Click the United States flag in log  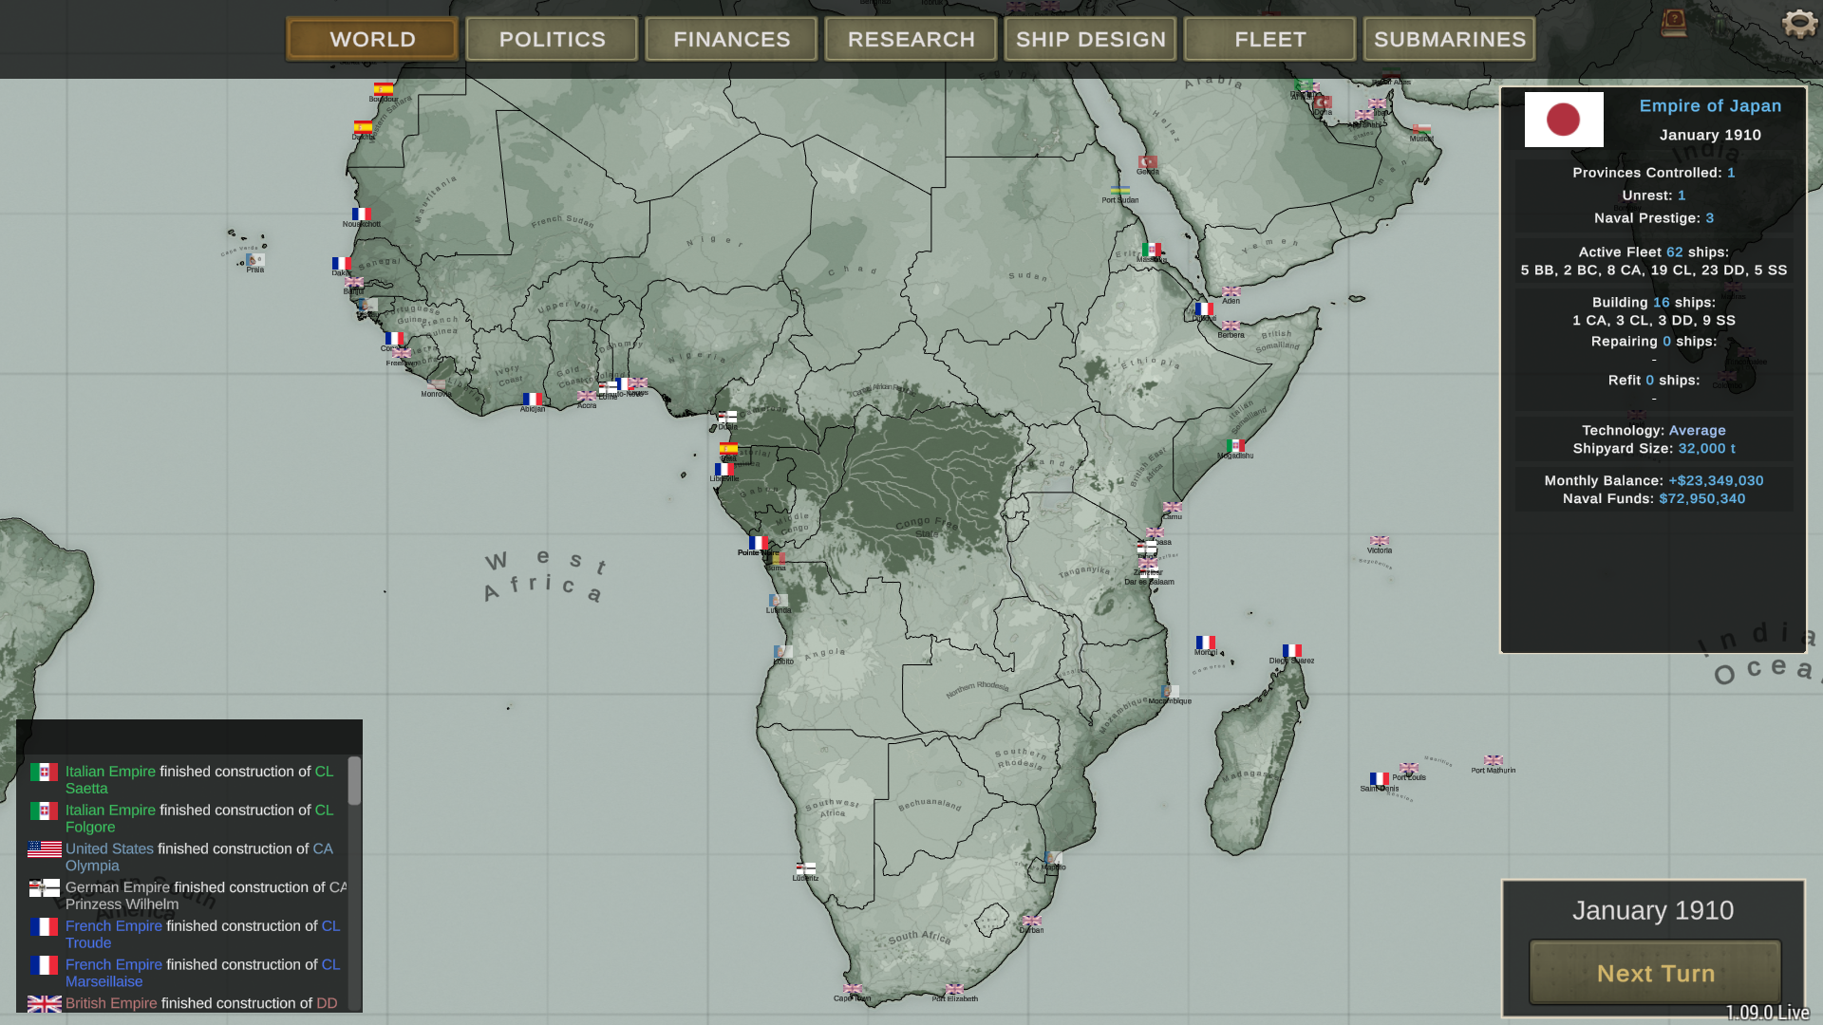pos(45,848)
